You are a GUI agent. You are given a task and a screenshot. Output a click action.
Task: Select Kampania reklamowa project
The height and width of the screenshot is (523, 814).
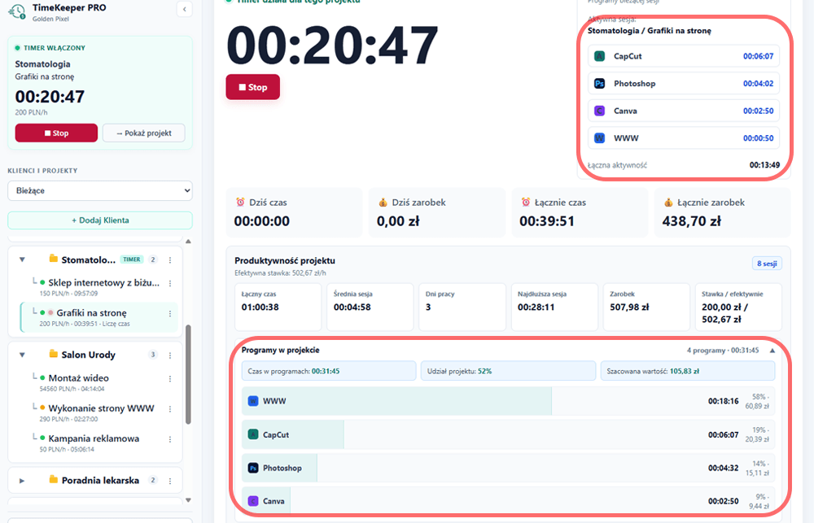click(94, 438)
